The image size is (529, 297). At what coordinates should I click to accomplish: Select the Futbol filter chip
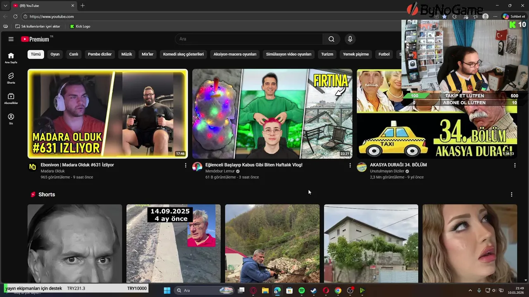tap(384, 54)
